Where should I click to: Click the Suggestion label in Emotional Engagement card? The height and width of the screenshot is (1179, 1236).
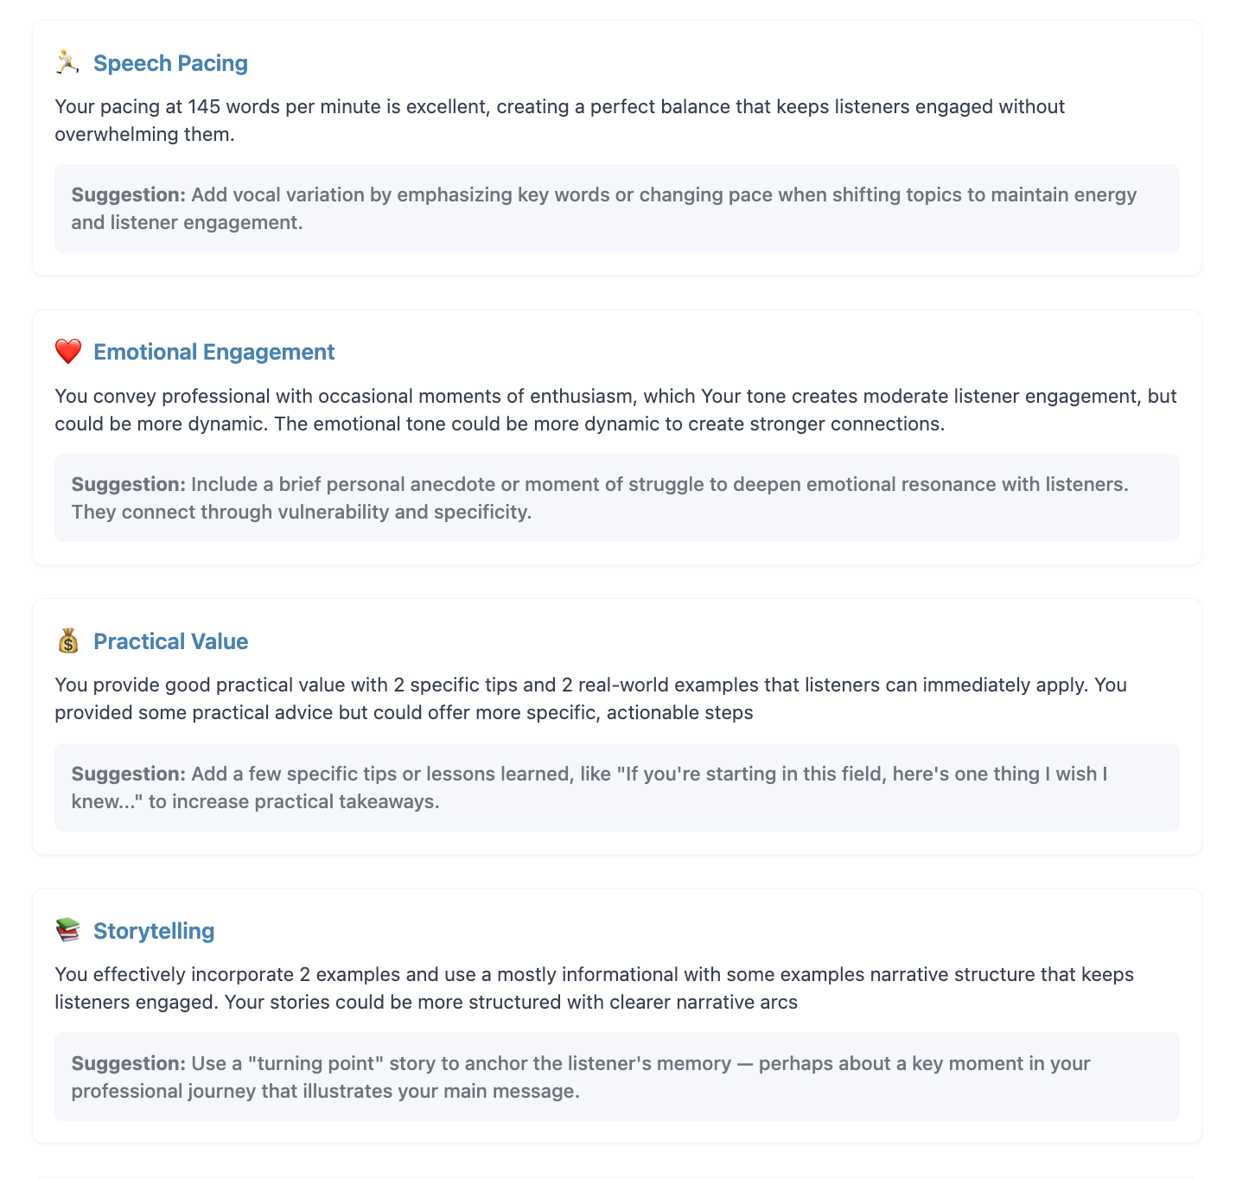point(129,484)
